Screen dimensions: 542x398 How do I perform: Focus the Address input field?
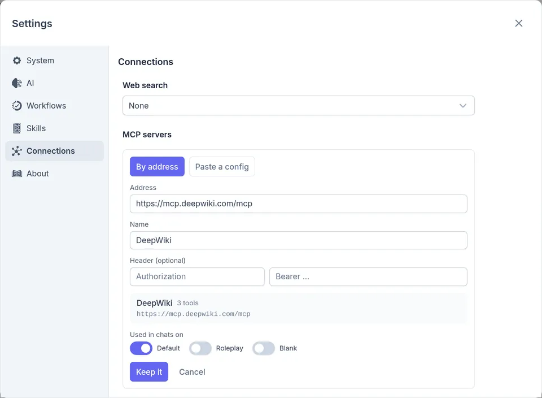(x=298, y=204)
